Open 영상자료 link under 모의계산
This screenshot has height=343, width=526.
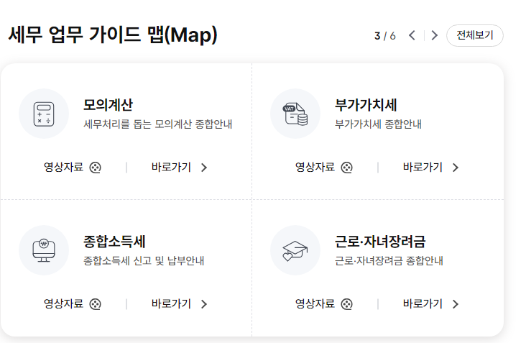(64, 168)
